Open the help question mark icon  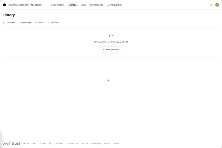click(211, 5)
